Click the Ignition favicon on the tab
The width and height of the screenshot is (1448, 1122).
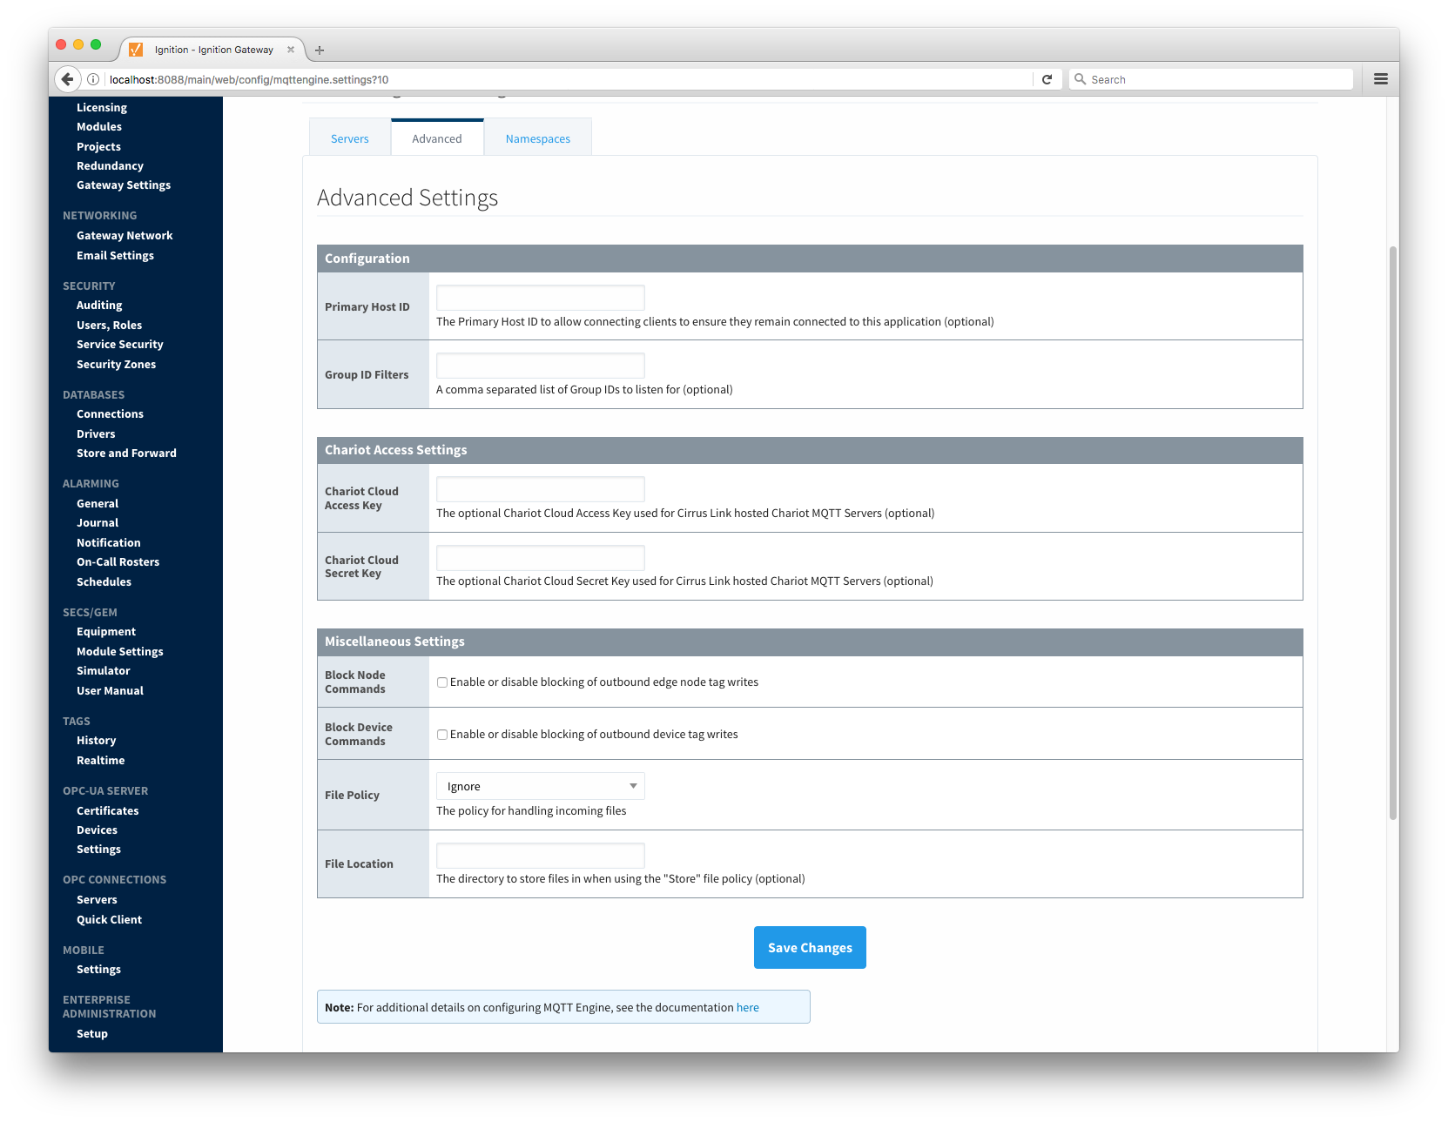click(x=136, y=50)
